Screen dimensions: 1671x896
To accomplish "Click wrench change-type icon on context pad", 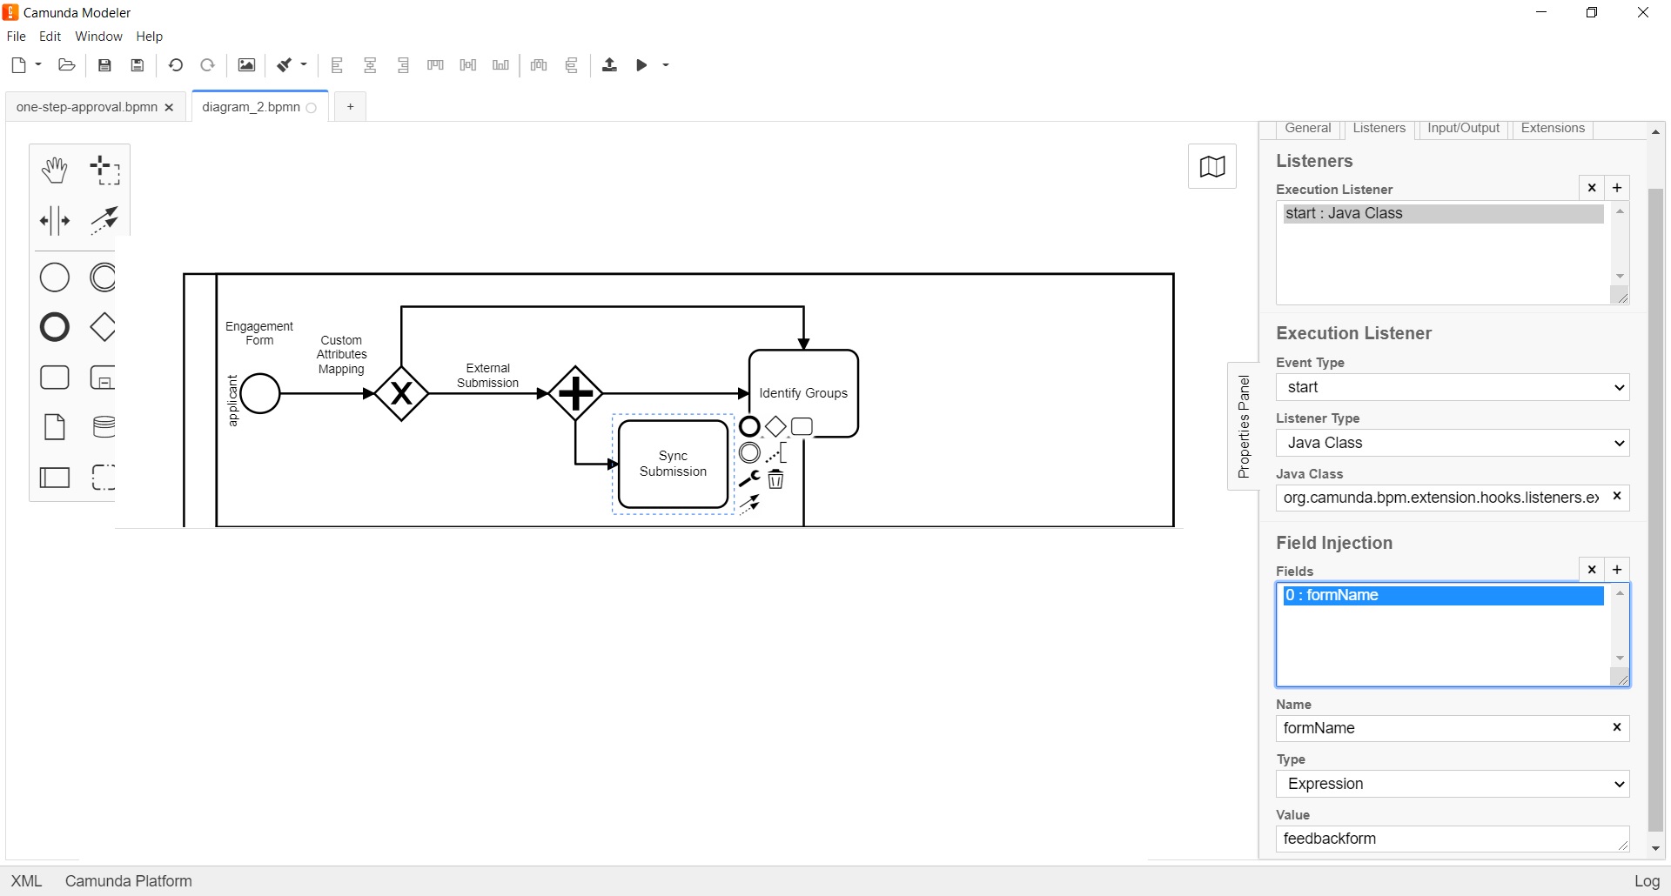I will tap(749, 478).
